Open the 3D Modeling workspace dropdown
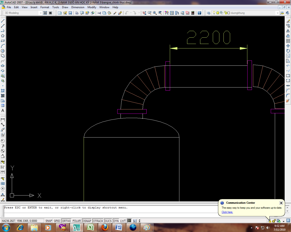This screenshot has height=232, width=291. pyautogui.click(x=40, y=13)
